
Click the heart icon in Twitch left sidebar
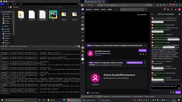(x=83, y=14)
